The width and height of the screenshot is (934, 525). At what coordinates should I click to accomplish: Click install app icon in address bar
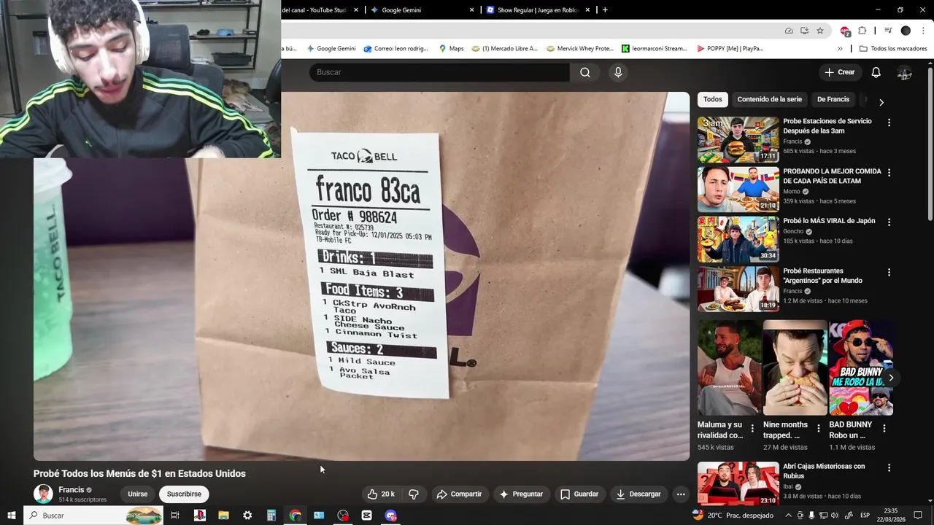point(804,31)
